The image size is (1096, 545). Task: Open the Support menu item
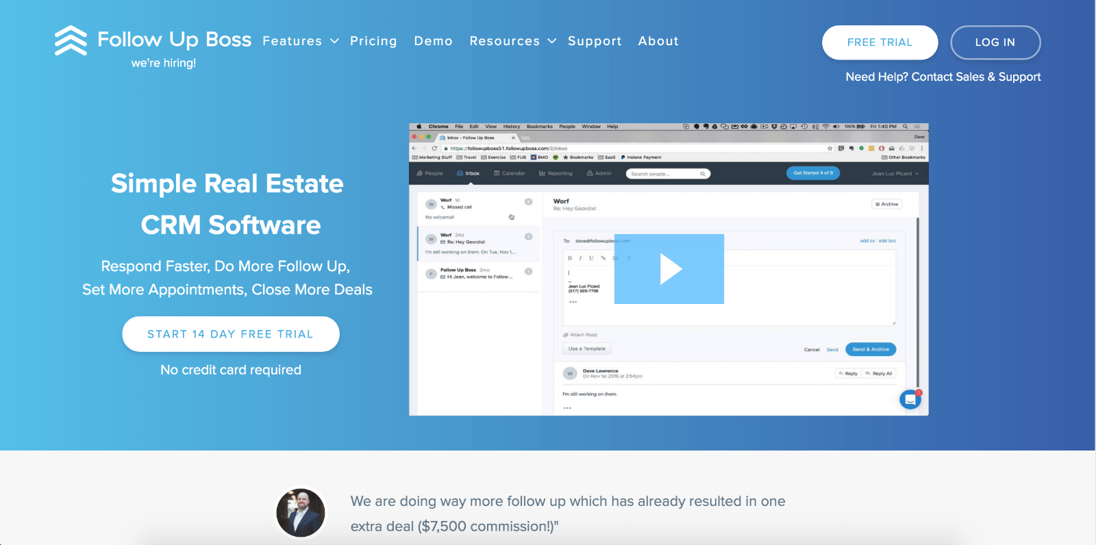pyautogui.click(x=595, y=41)
